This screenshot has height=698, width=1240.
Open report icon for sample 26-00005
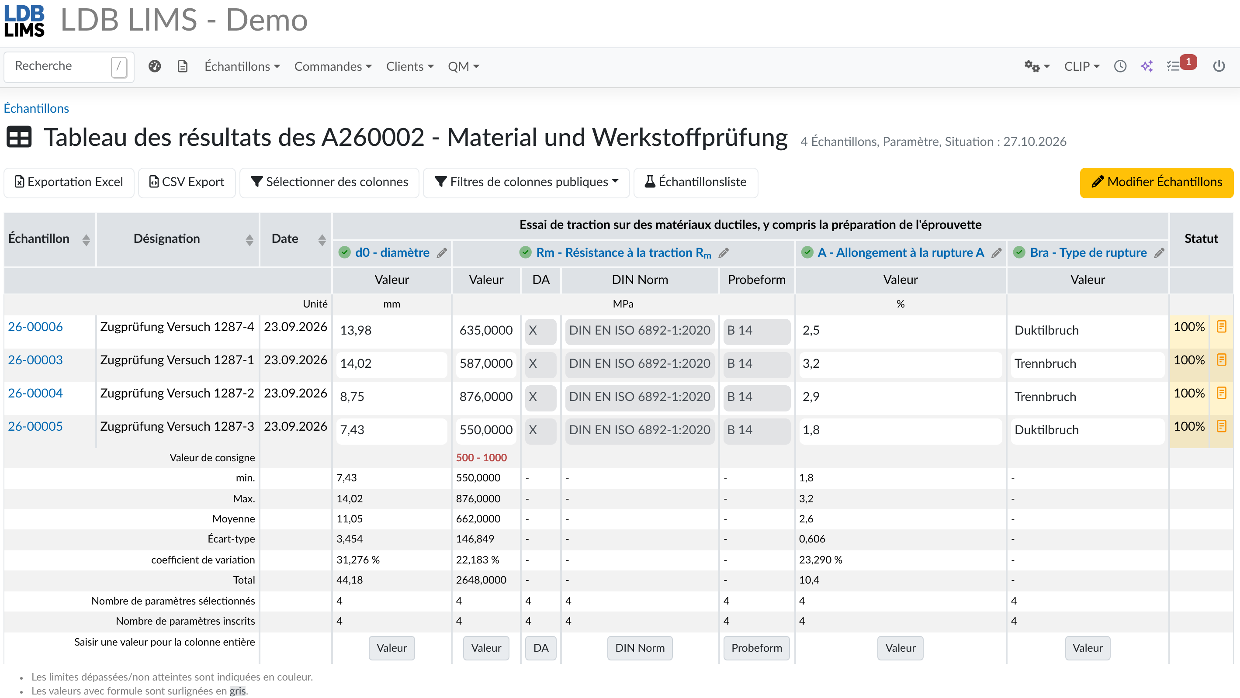click(x=1221, y=426)
